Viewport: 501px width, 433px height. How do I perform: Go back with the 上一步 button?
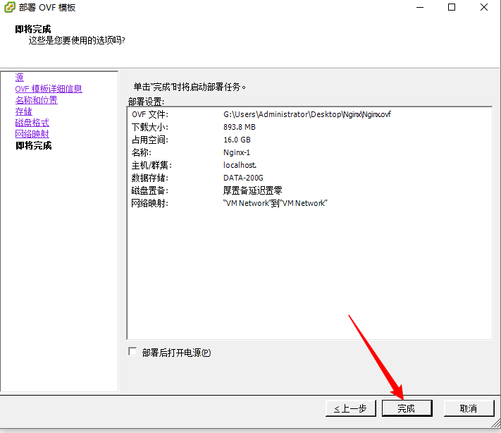pos(350,408)
